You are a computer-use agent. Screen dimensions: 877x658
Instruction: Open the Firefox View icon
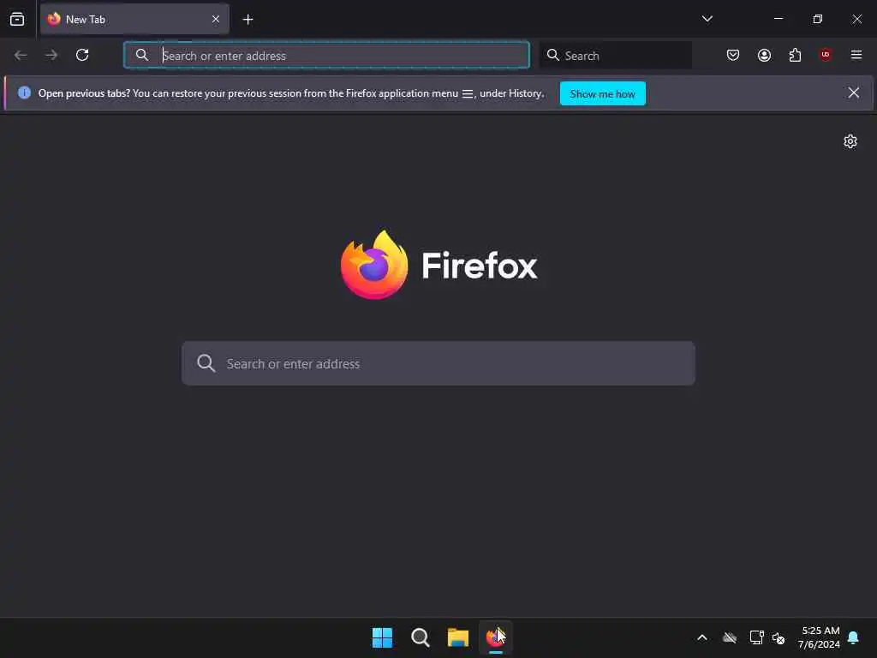click(x=17, y=19)
